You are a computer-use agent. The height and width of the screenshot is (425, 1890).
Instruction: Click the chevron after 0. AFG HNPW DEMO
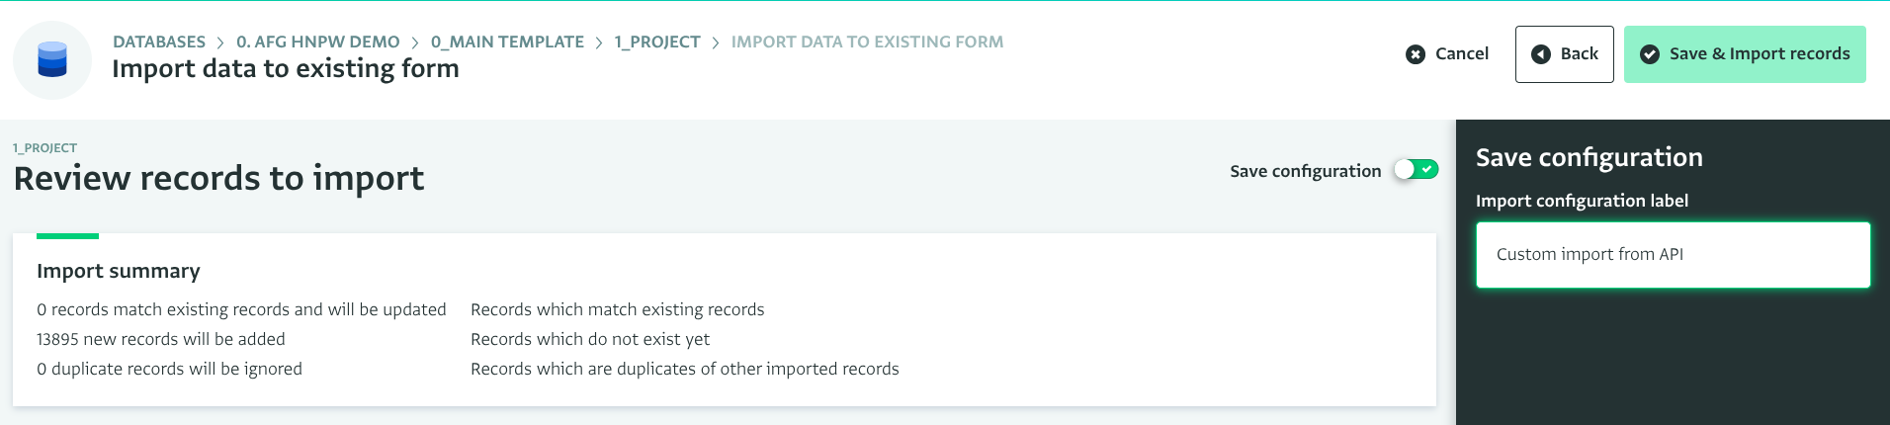click(415, 42)
